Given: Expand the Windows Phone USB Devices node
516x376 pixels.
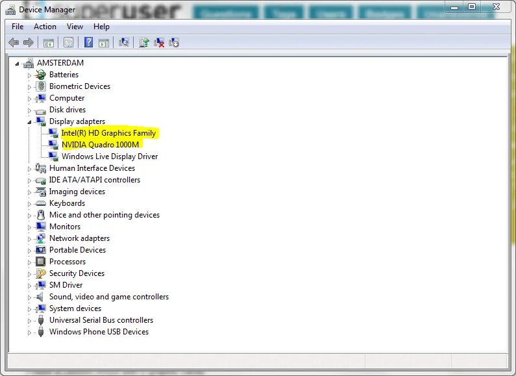Looking at the screenshot, I should pyautogui.click(x=29, y=332).
